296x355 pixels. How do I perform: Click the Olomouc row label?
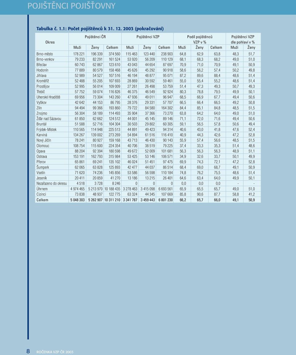[x=43, y=146]
